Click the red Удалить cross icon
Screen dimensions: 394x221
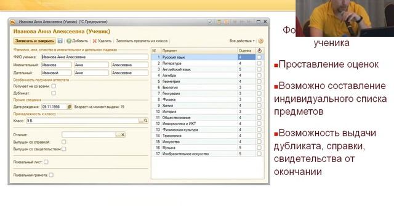click(x=94, y=41)
